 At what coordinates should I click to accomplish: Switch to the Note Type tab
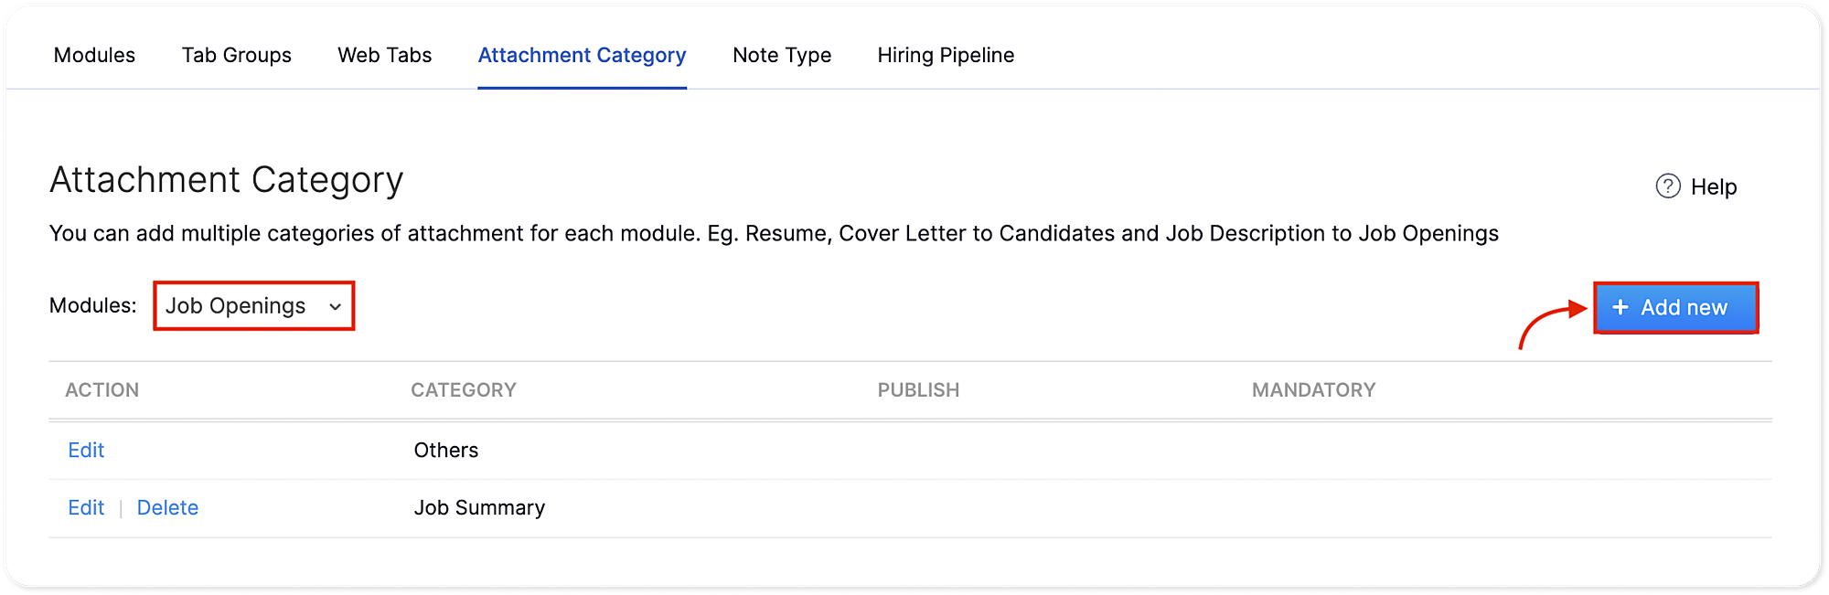[x=782, y=55]
